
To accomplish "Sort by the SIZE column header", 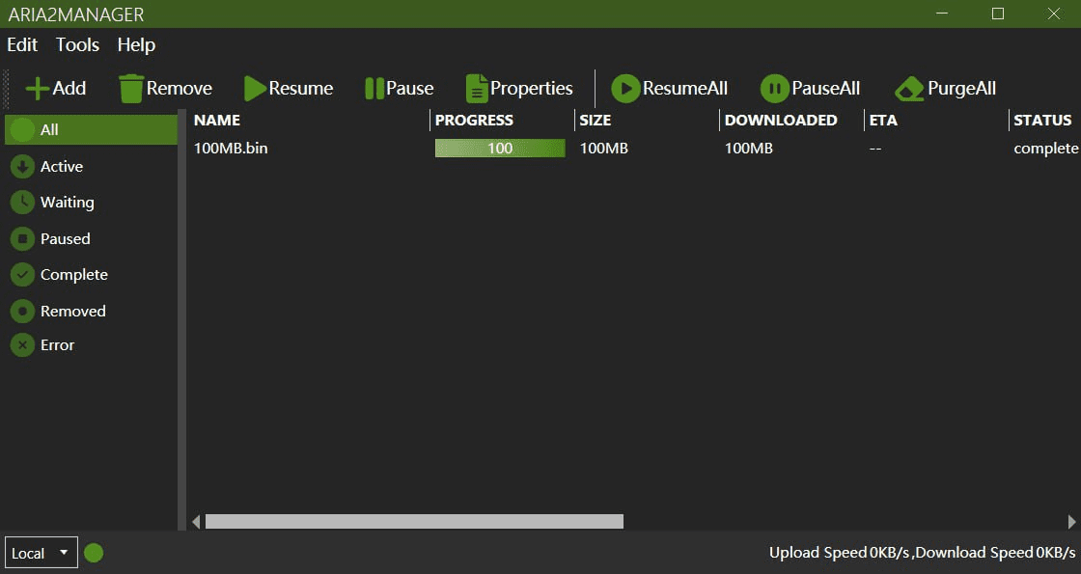I will tap(596, 121).
